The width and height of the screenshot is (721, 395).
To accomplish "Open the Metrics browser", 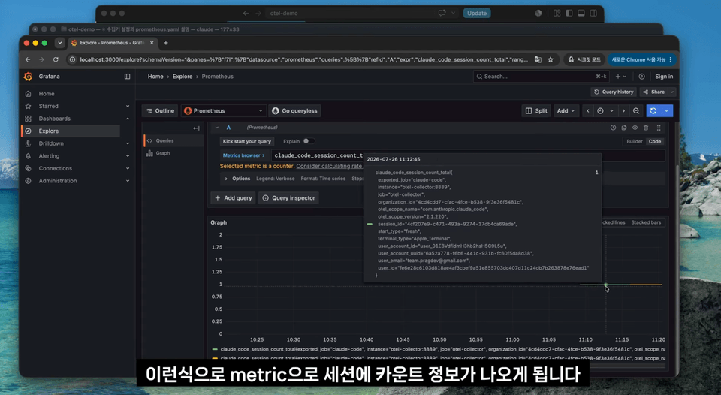I will (x=243, y=155).
